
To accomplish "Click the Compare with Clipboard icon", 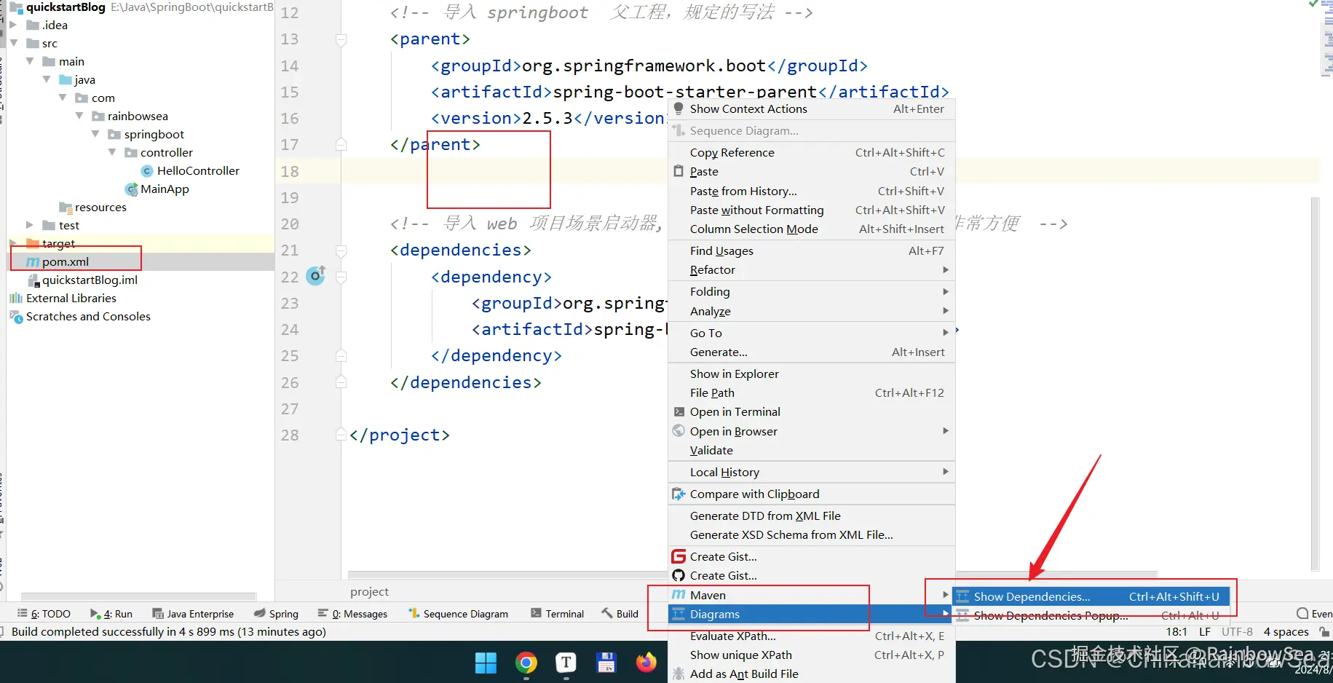I will click(x=679, y=494).
